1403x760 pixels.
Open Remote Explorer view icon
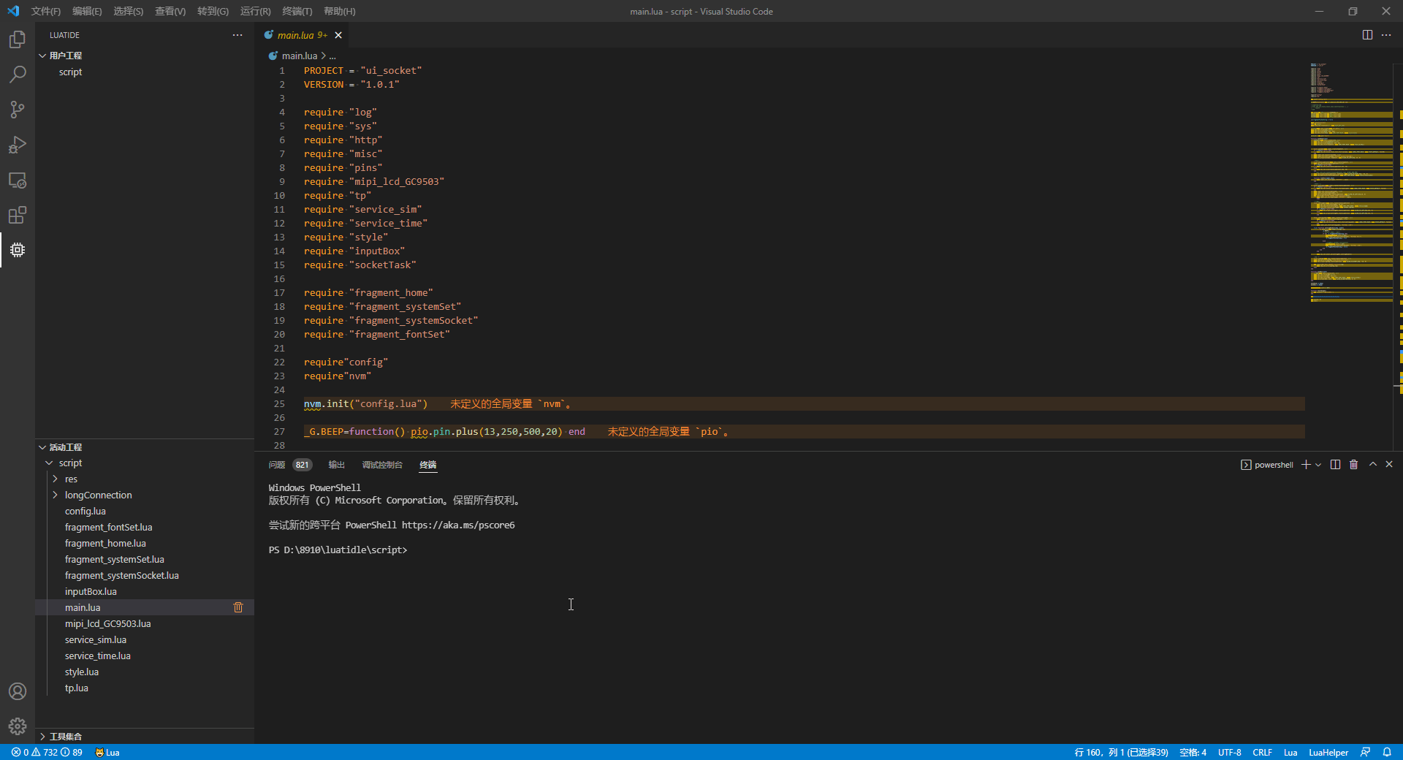18,180
